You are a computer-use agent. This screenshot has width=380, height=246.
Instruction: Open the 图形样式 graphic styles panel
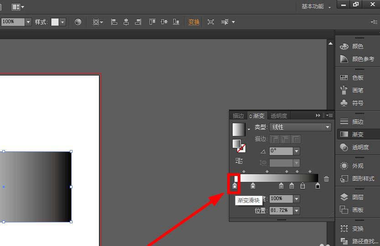(x=357, y=179)
